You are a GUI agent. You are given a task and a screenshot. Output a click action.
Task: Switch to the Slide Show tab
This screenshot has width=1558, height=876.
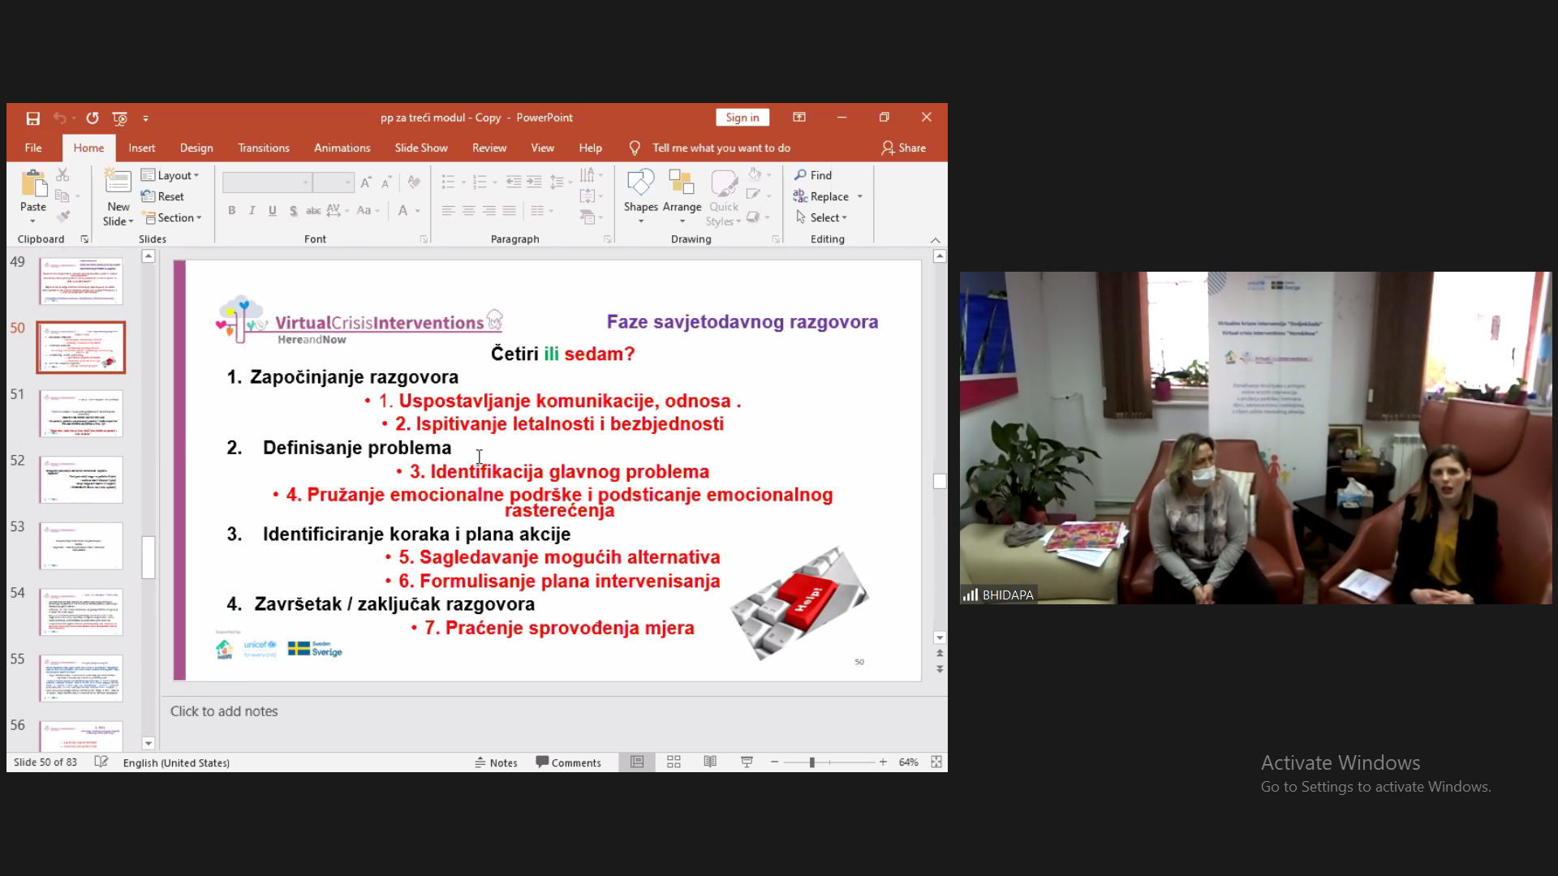[x=420, y=148]
